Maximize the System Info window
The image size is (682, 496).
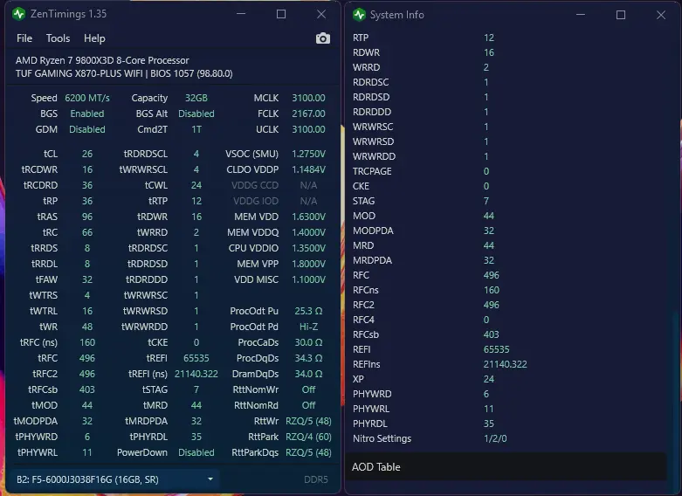pyautogui.click(x=621, y=15)
